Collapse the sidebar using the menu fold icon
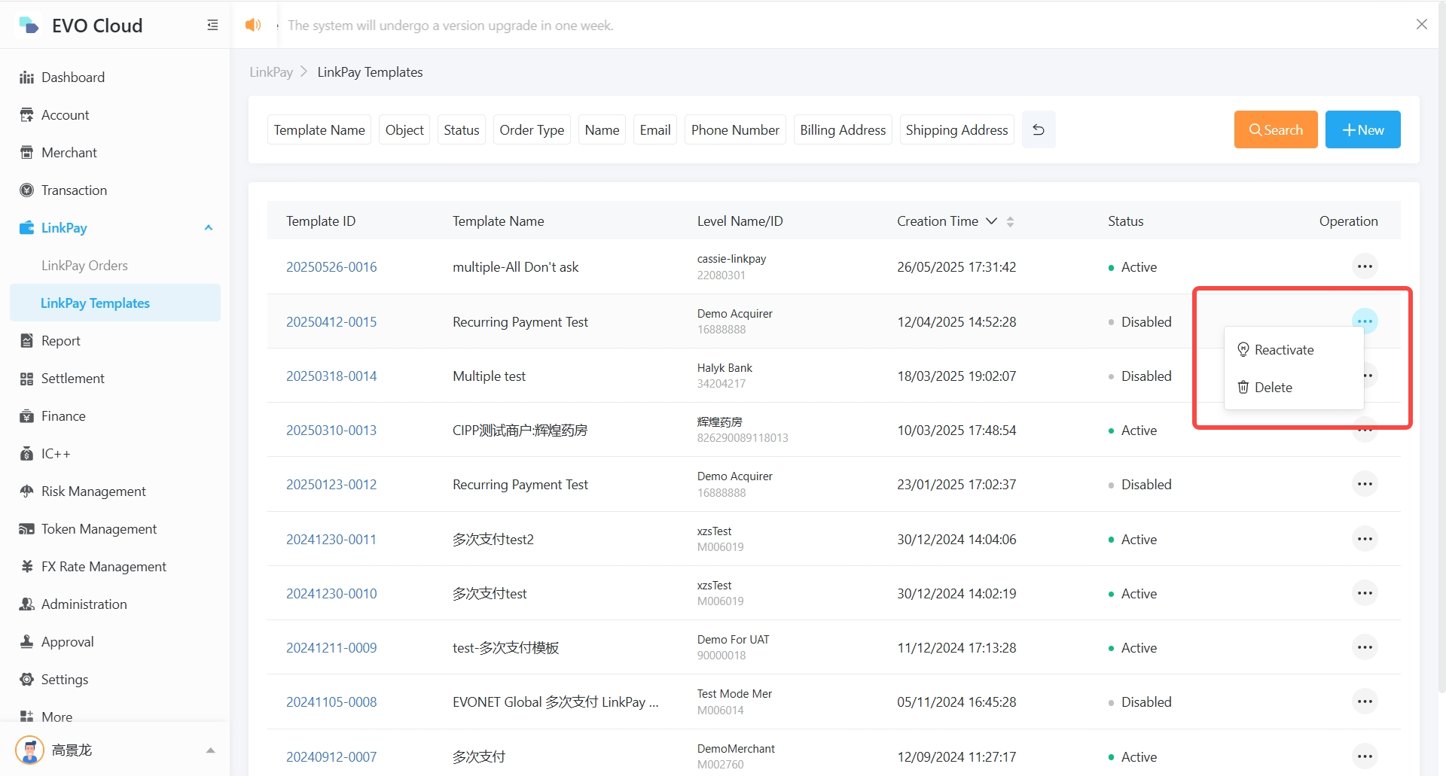The image size is (1446, 776). pyautogui.click(x=212, y=26)
